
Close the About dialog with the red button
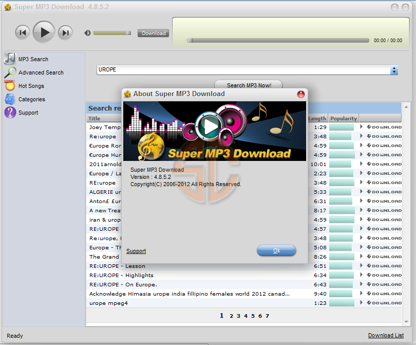[300, 94]
